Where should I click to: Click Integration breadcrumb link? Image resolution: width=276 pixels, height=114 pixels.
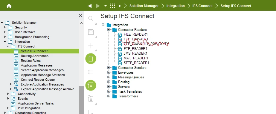[176, 6]
